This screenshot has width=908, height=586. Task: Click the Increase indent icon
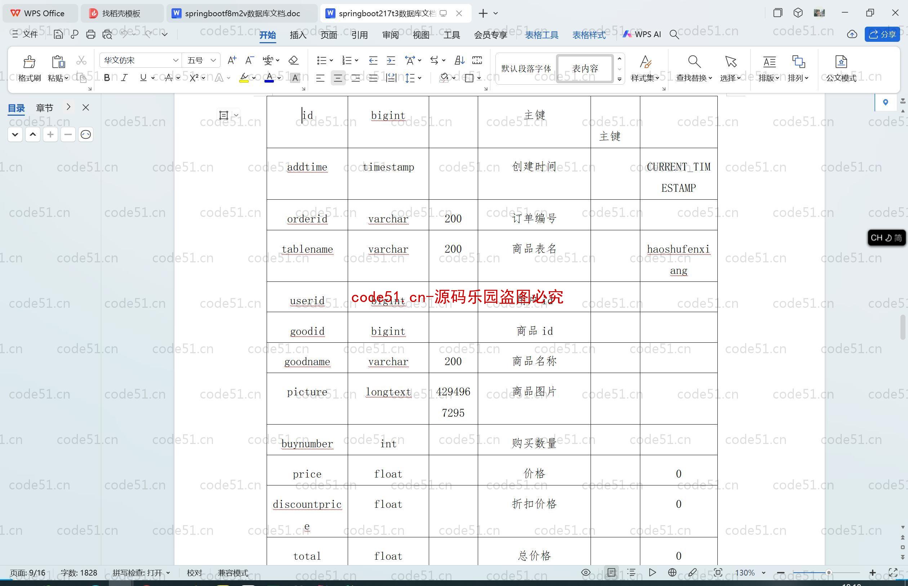point(391,60)
